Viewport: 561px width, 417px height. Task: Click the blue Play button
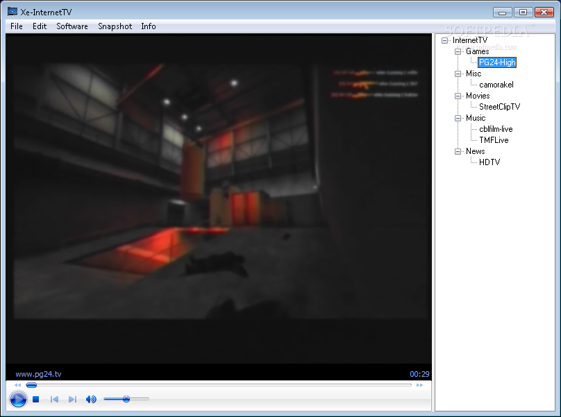pos(18,399)
